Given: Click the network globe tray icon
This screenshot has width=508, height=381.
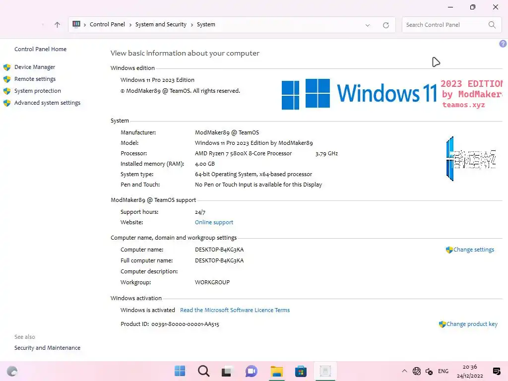Looking at the screenshot, I should (x=417, y=371).
